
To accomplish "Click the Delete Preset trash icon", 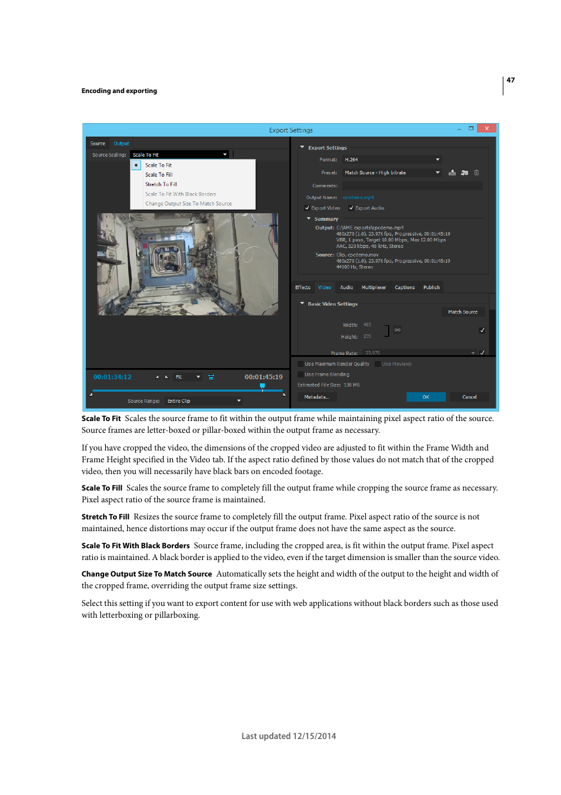I will pos(476,173).
